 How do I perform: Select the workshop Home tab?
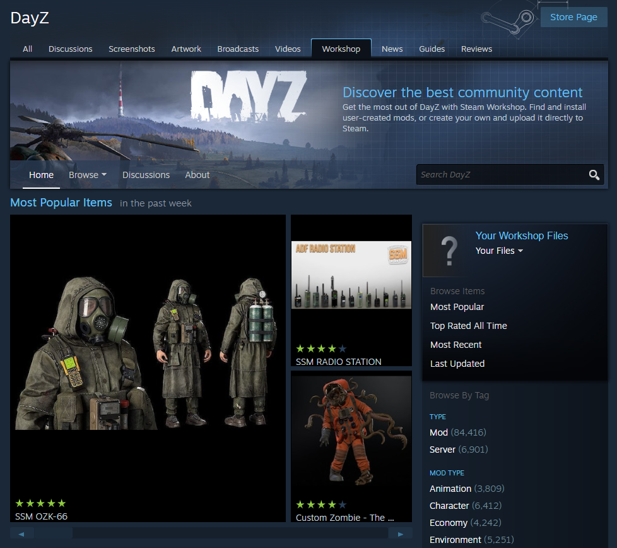41,175
